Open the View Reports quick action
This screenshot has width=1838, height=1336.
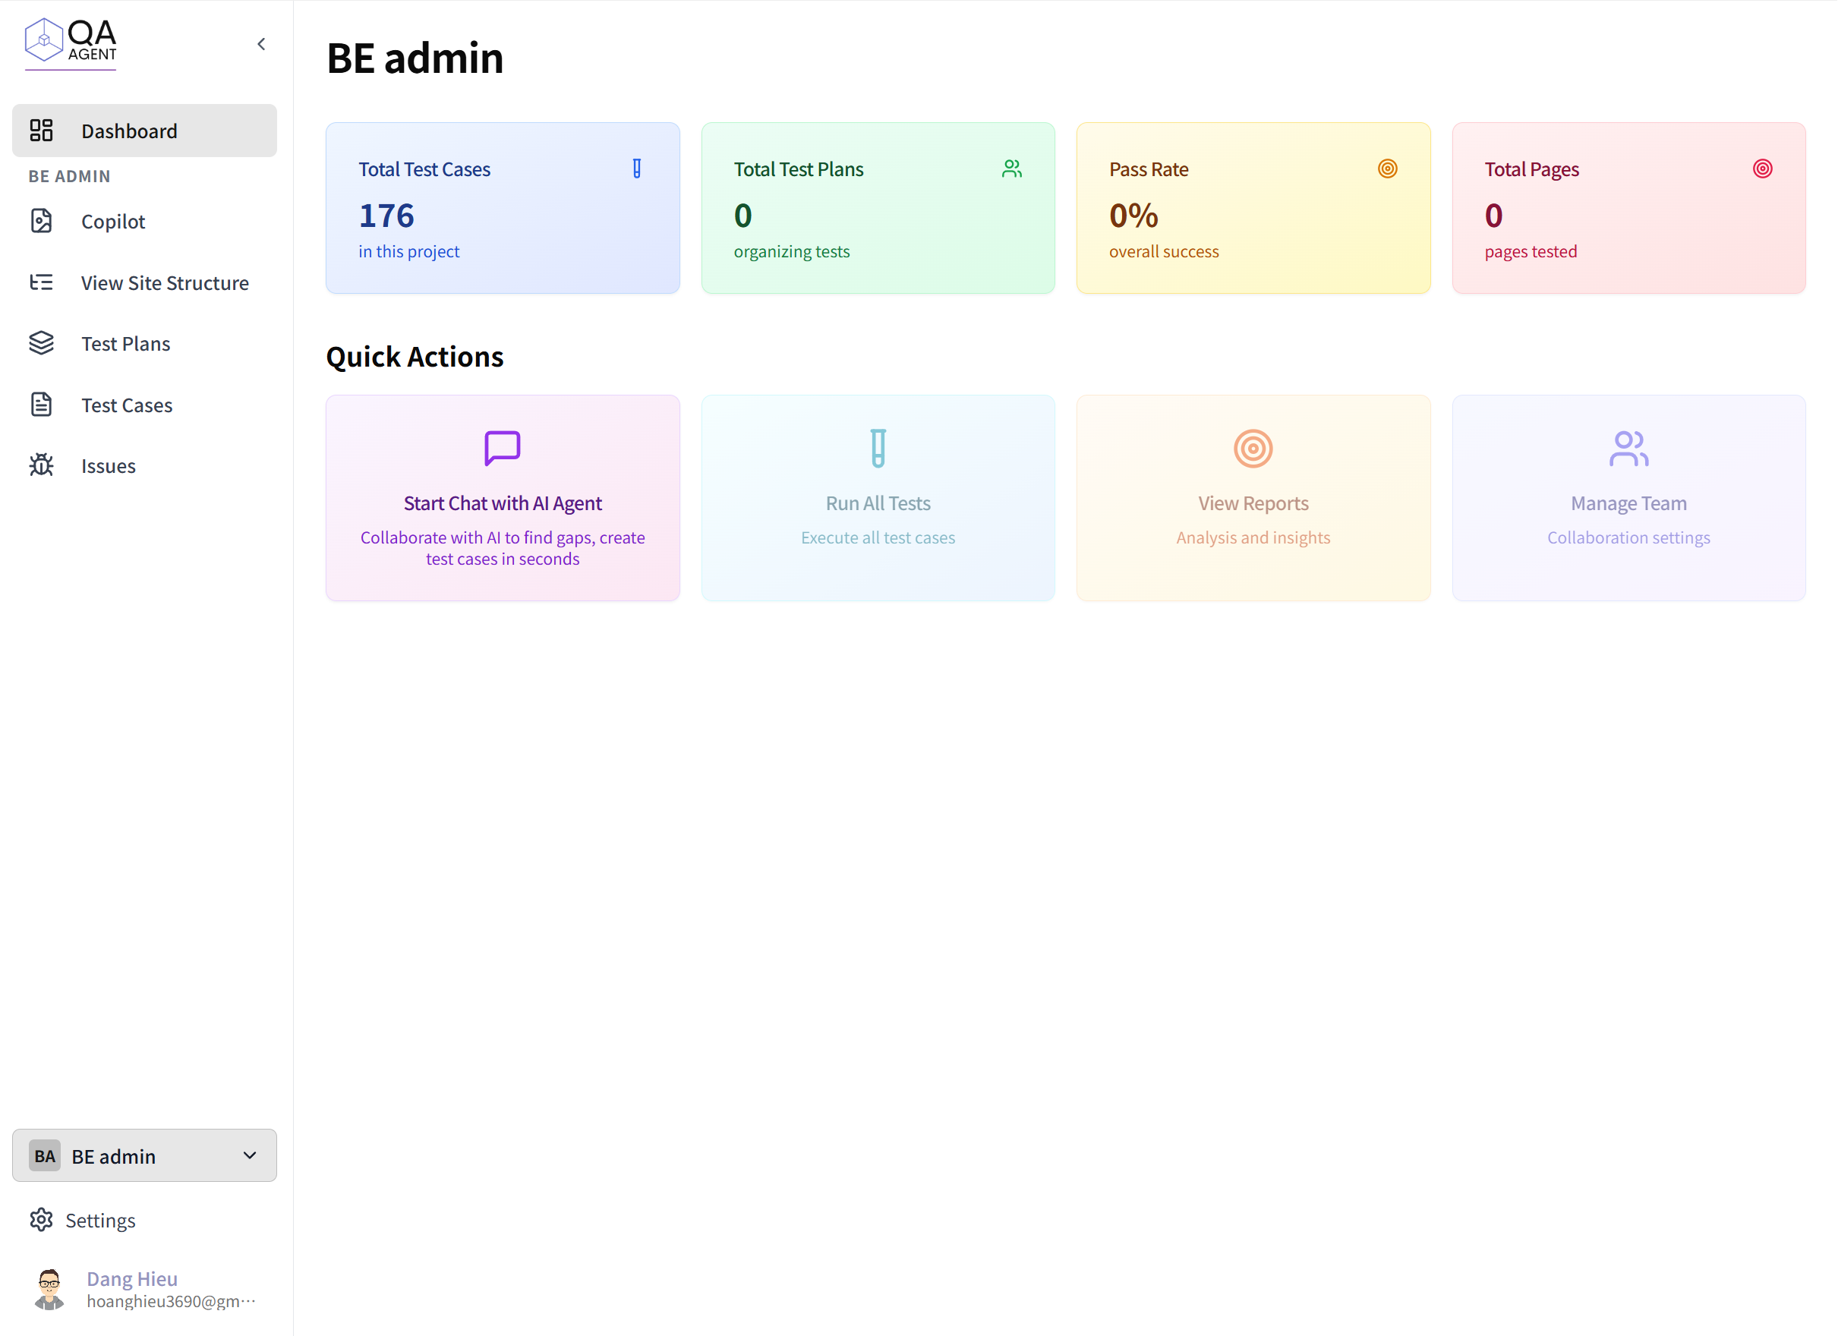click(1253, 497)
